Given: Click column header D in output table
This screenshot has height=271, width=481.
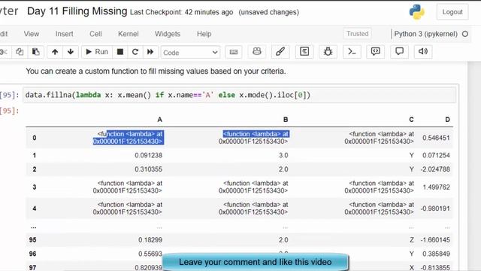Looking at the screenshot, I should (447, 120).
